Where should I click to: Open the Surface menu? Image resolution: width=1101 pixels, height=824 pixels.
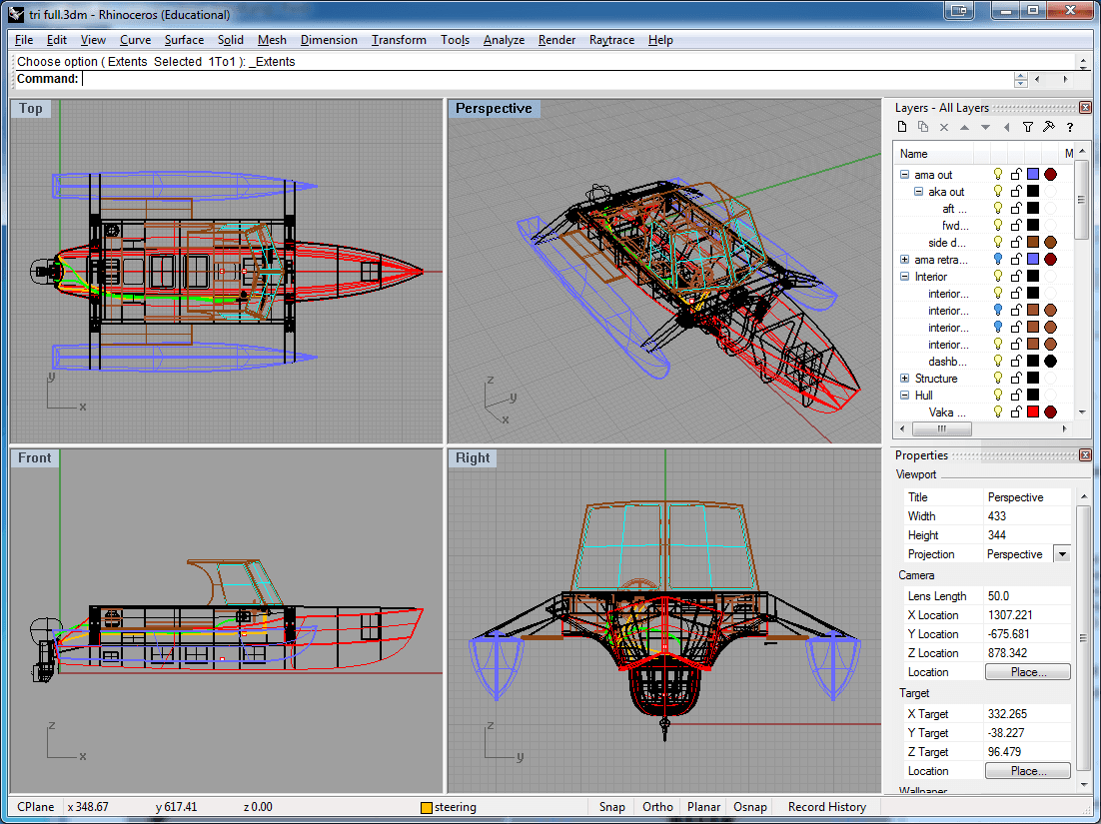(184, 40)
